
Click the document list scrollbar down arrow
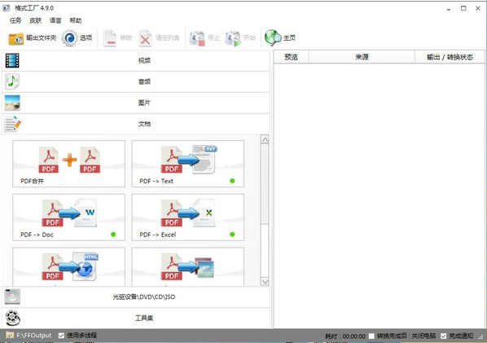[x=265, y=281]
